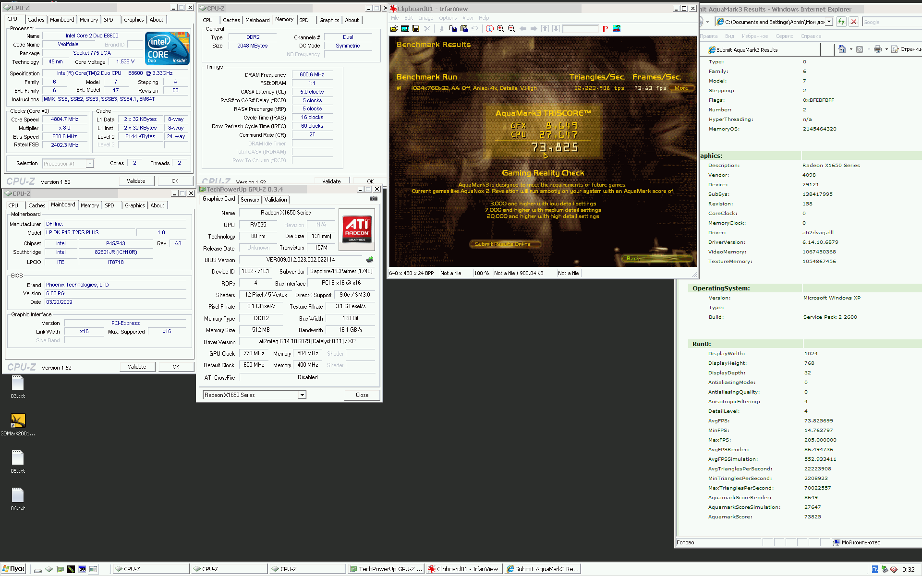Switch to Clipboard01 IrfanView taskbar button
Viewport: 922px width, 576px height.
464,569
